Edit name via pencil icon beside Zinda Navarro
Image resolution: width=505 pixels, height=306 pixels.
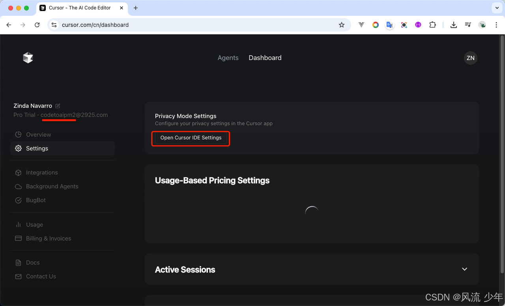58,106
